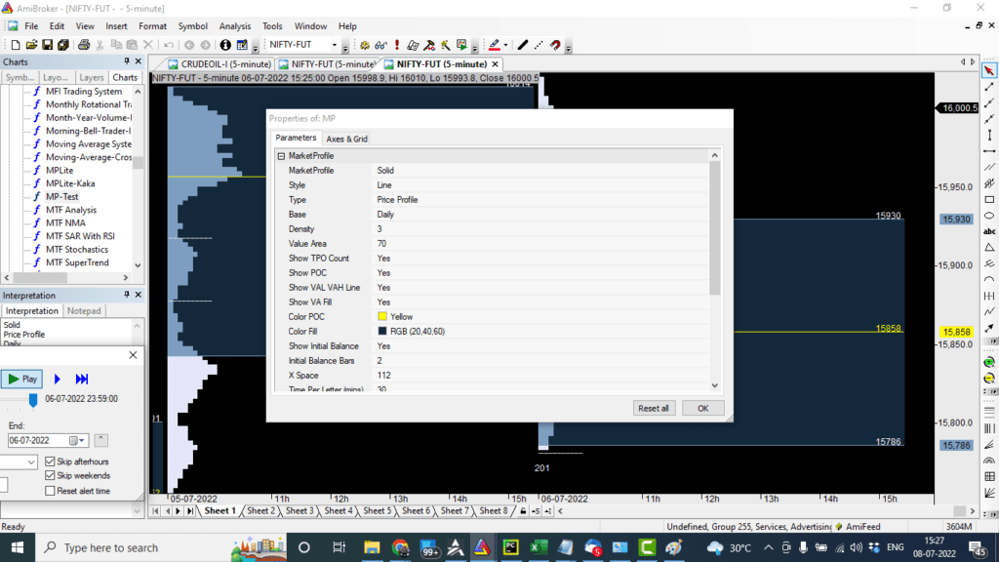The image size is (999, 562).
Task: Switch to the Layers panel tab
Action: pos(91,77)
